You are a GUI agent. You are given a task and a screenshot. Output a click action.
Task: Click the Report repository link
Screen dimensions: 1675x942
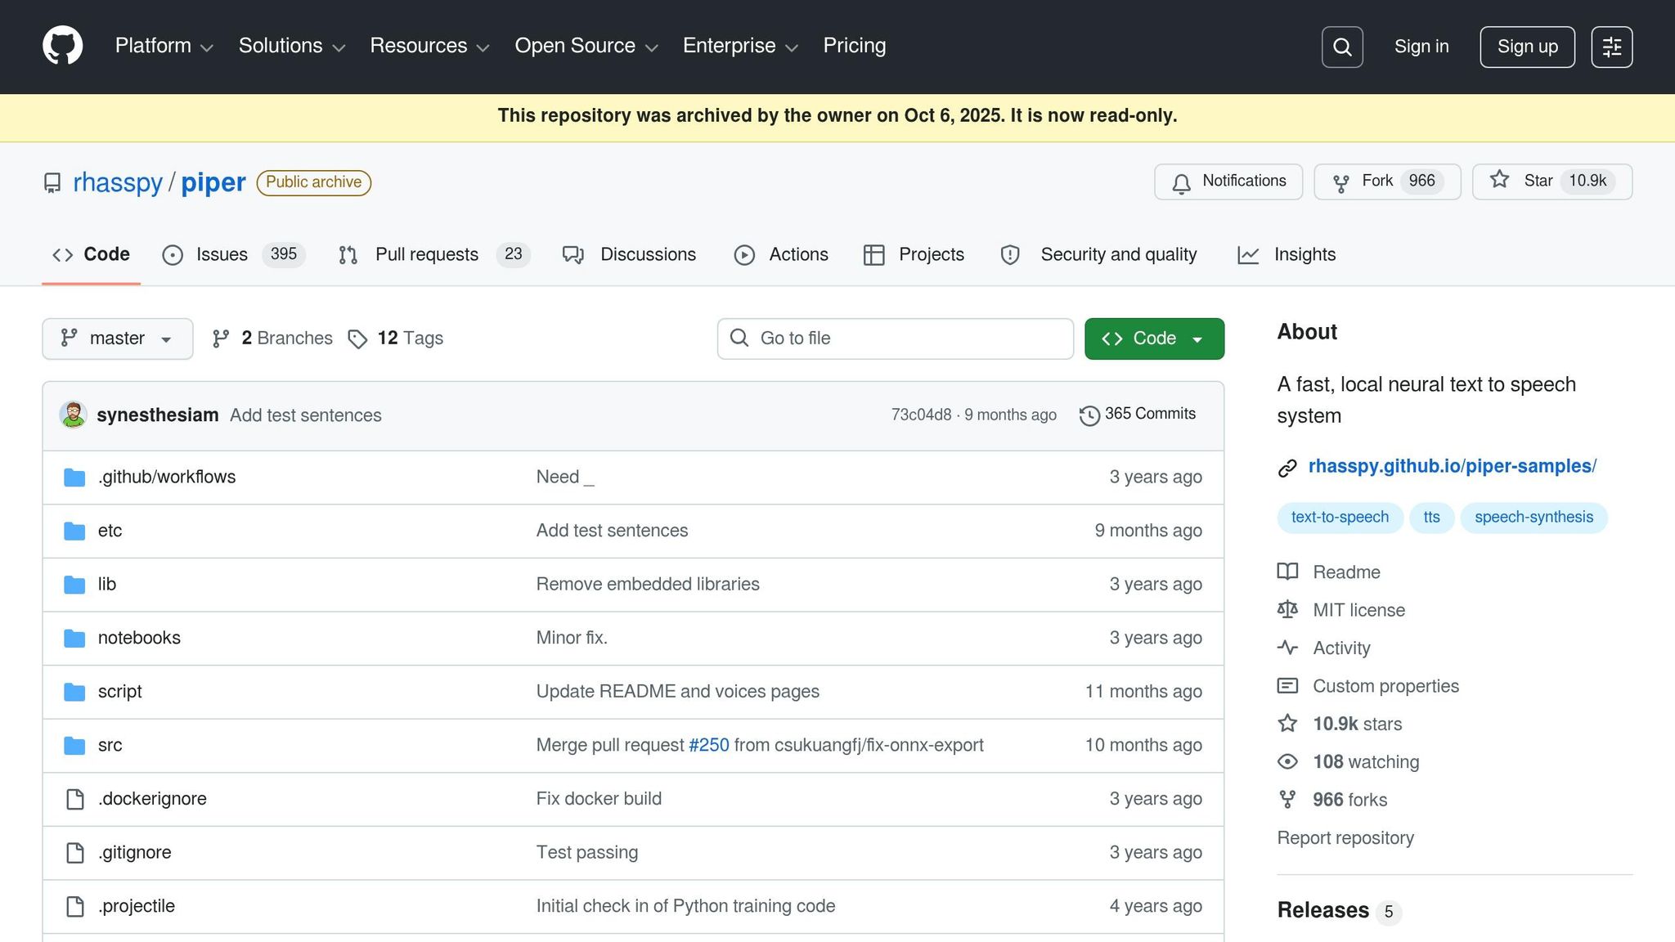pos(1345,838)
